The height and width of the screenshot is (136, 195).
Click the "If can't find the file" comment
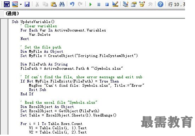tap(81, 77)
